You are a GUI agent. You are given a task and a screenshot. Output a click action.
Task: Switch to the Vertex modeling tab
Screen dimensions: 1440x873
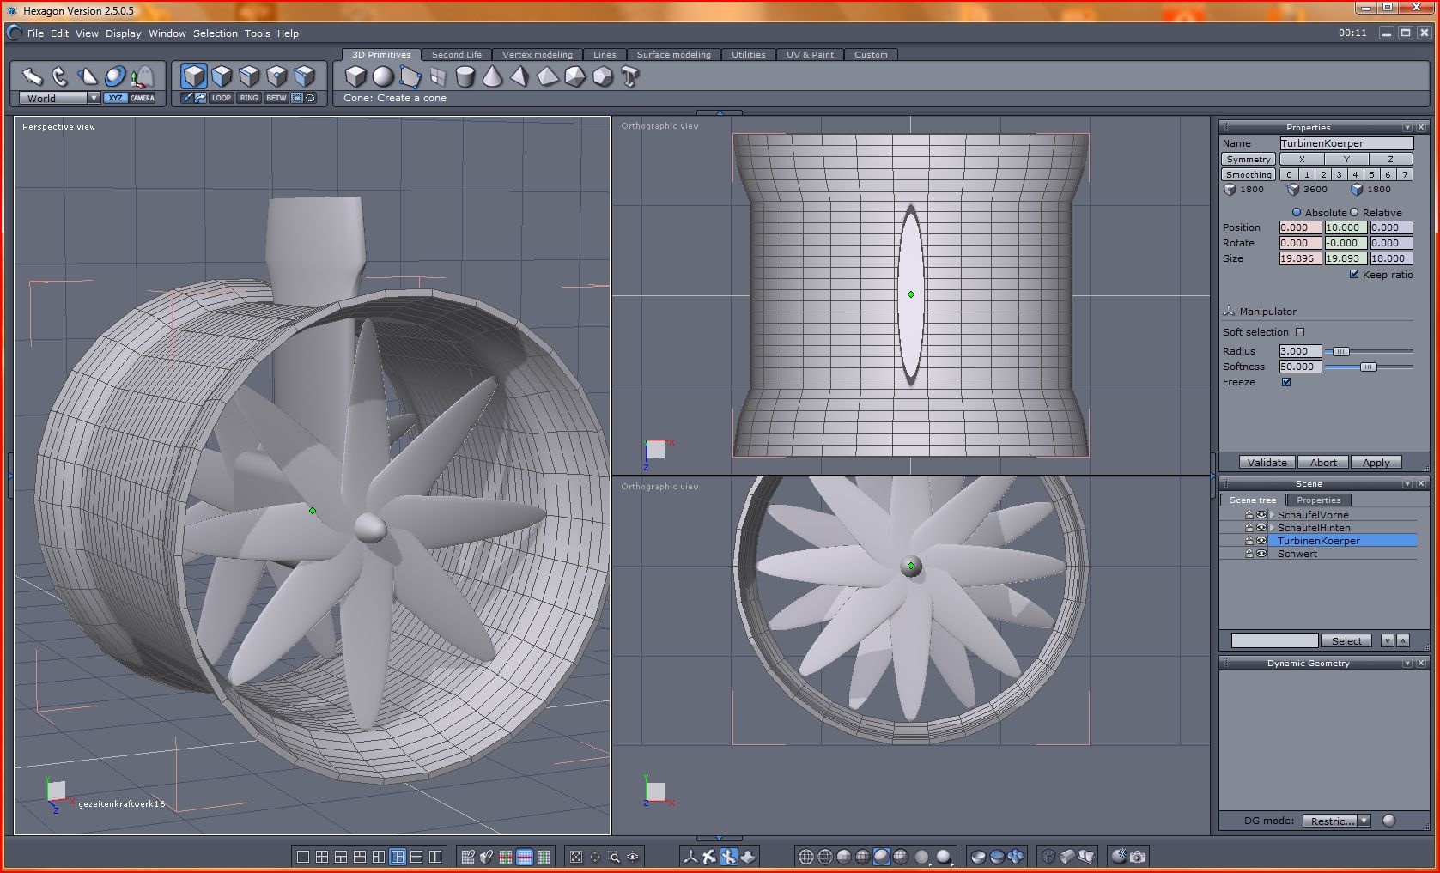(x=537, y=55)
